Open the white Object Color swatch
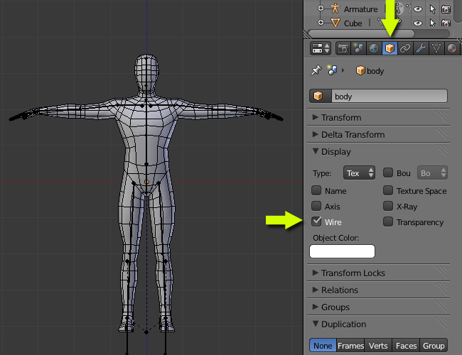 click(342, 251)
